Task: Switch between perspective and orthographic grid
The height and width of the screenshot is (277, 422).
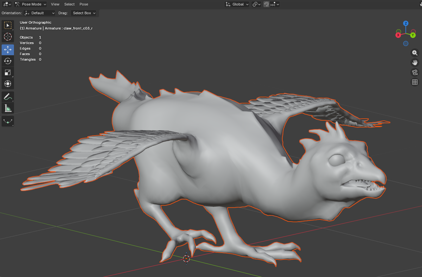Action: tap(415, 82)
